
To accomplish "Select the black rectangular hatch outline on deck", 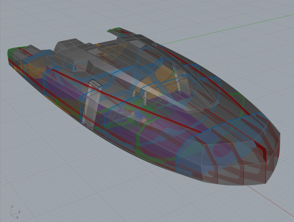I will point(96,83).
